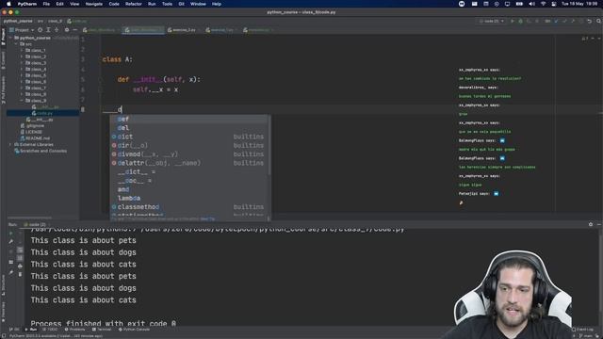Select the README.md file in tree
Image resolution: width=603 pixels, height=339 pixels.
coord(36,138)
